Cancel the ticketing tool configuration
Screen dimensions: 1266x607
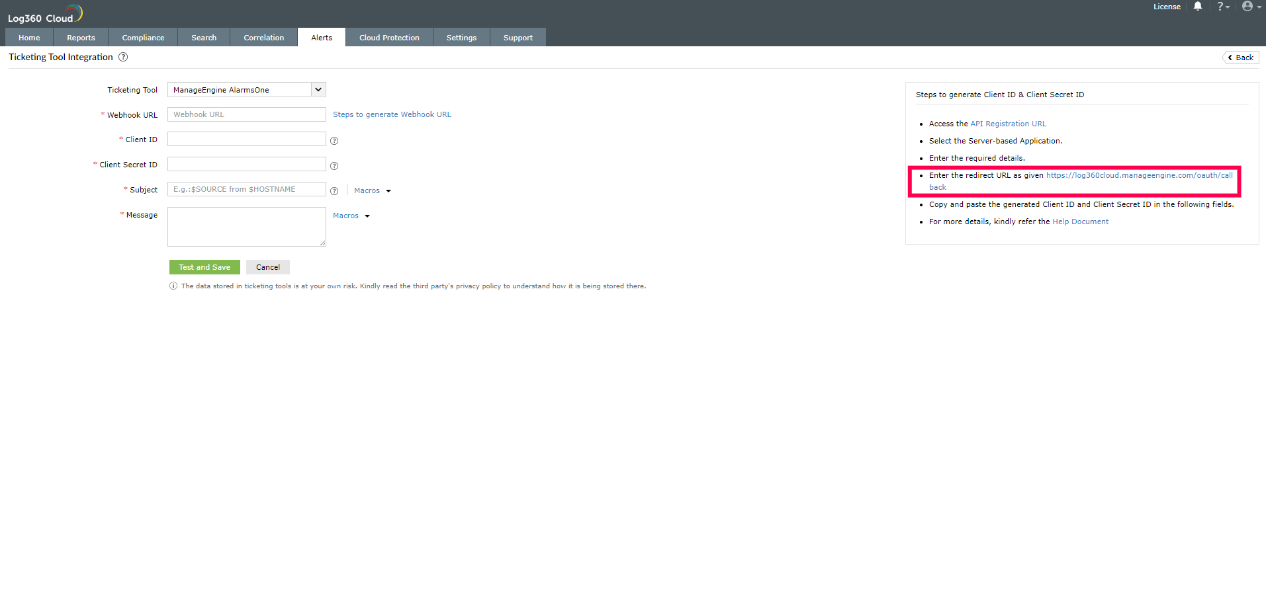click(267, 267)
